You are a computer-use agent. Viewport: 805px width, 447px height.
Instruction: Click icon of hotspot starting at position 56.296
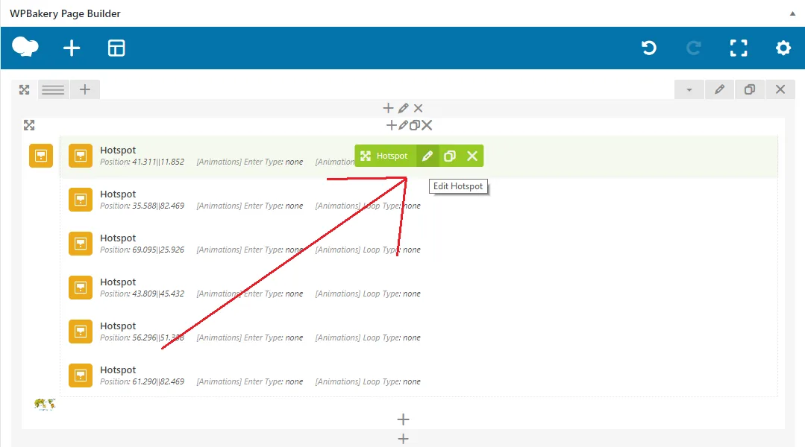coord(81,332)
